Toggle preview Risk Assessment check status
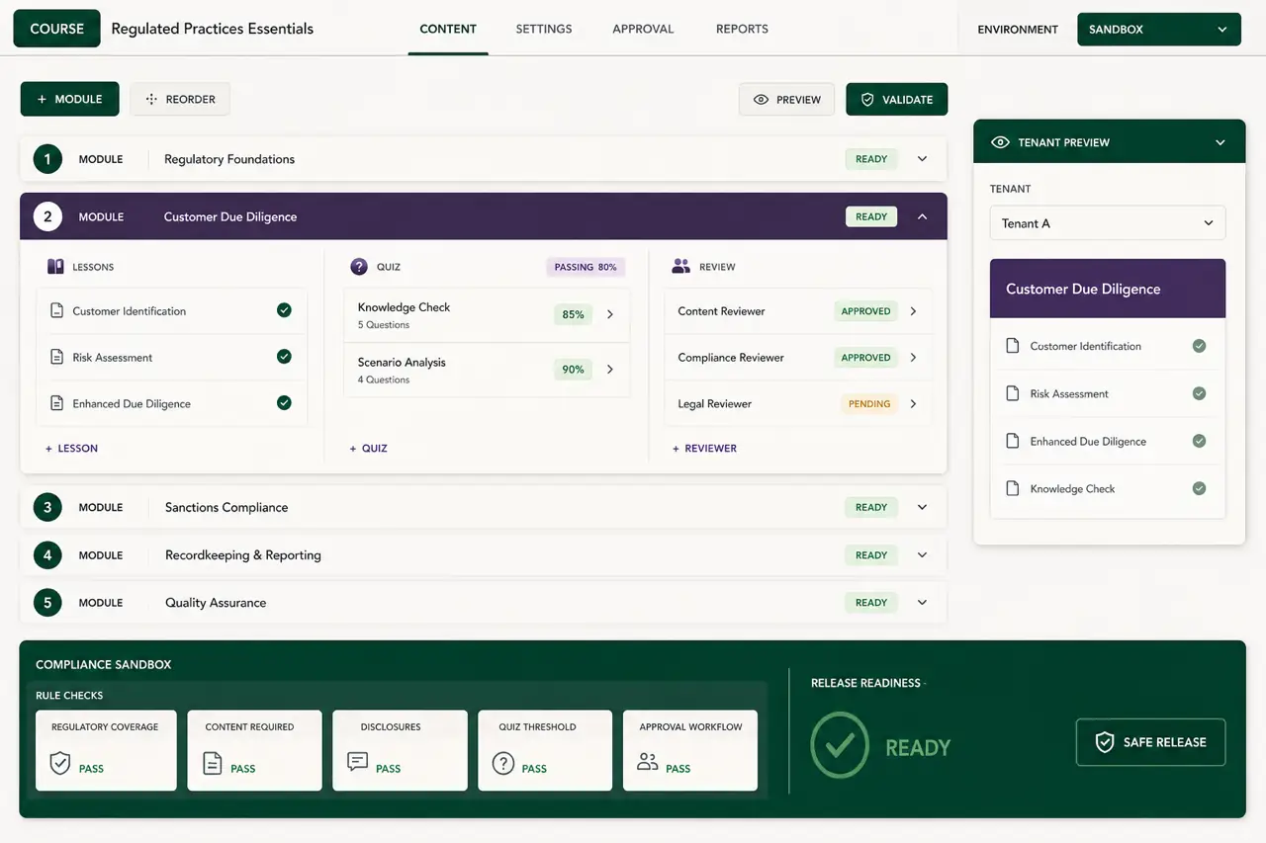Image resolution: width=1266 pixels, height=843 pixels. [x=1199, y=393]
